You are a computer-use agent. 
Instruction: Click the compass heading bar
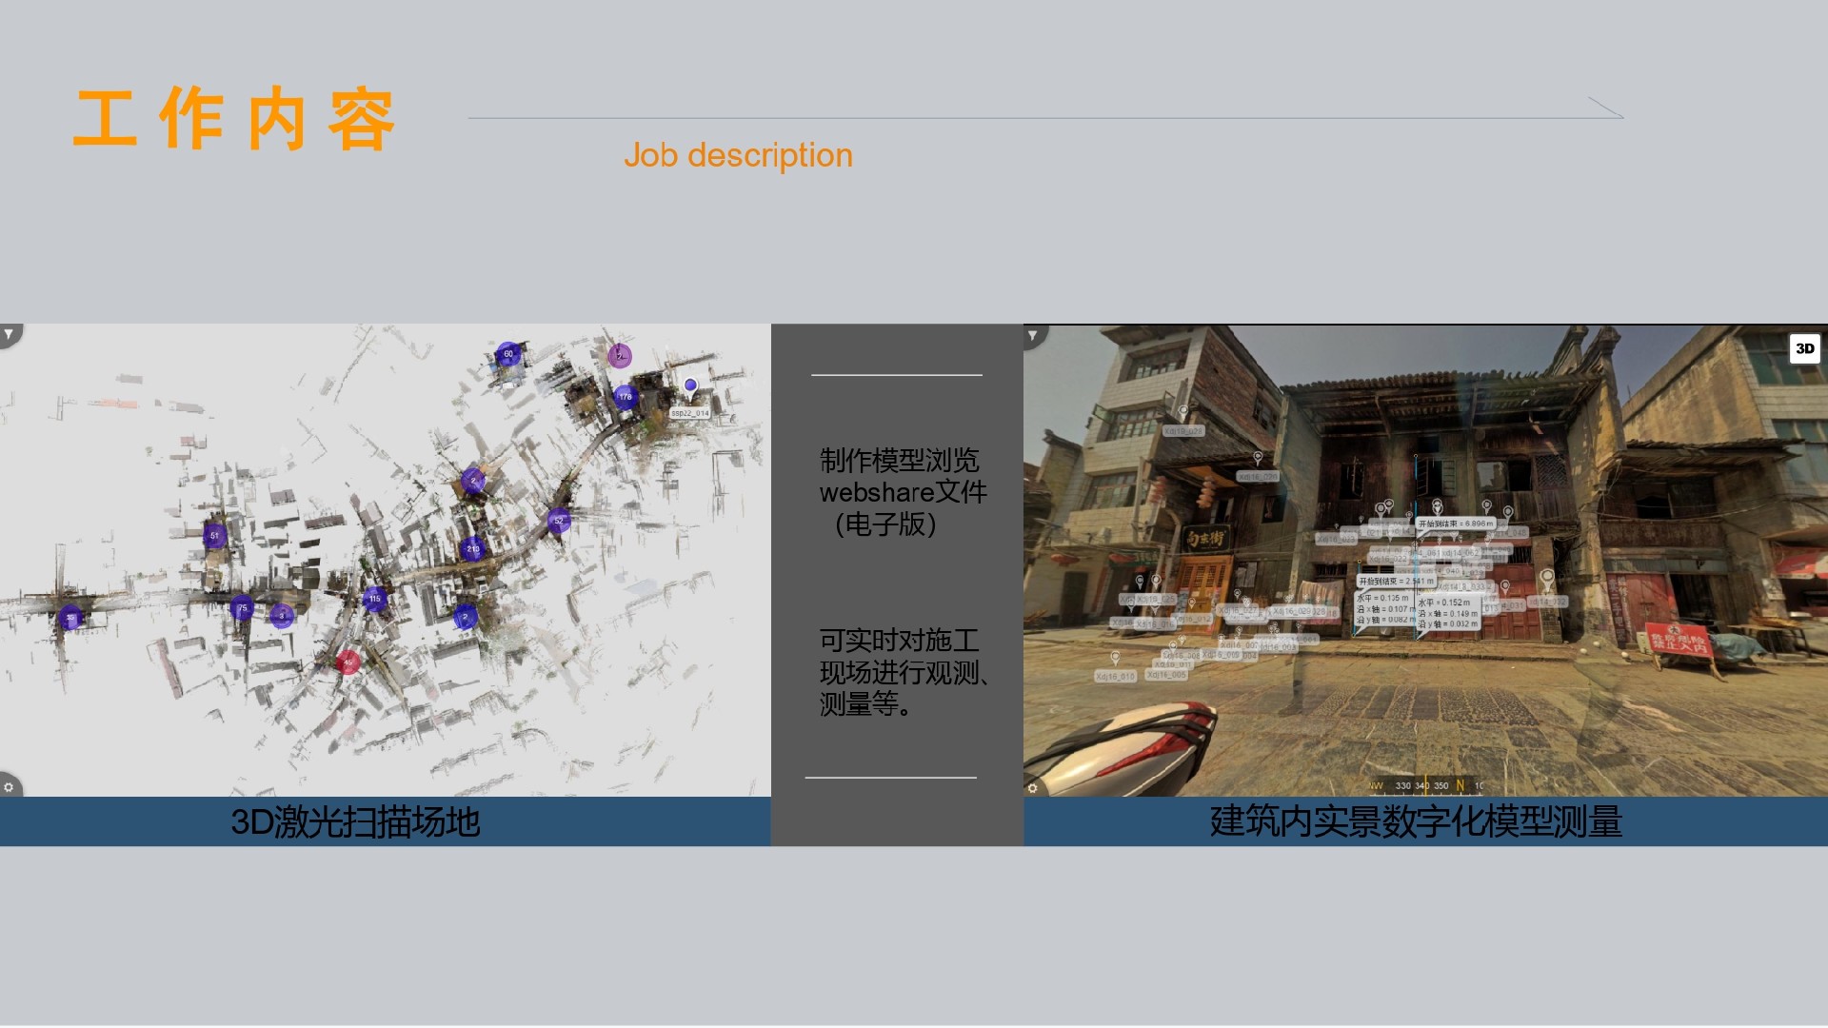click(1426, 785)
